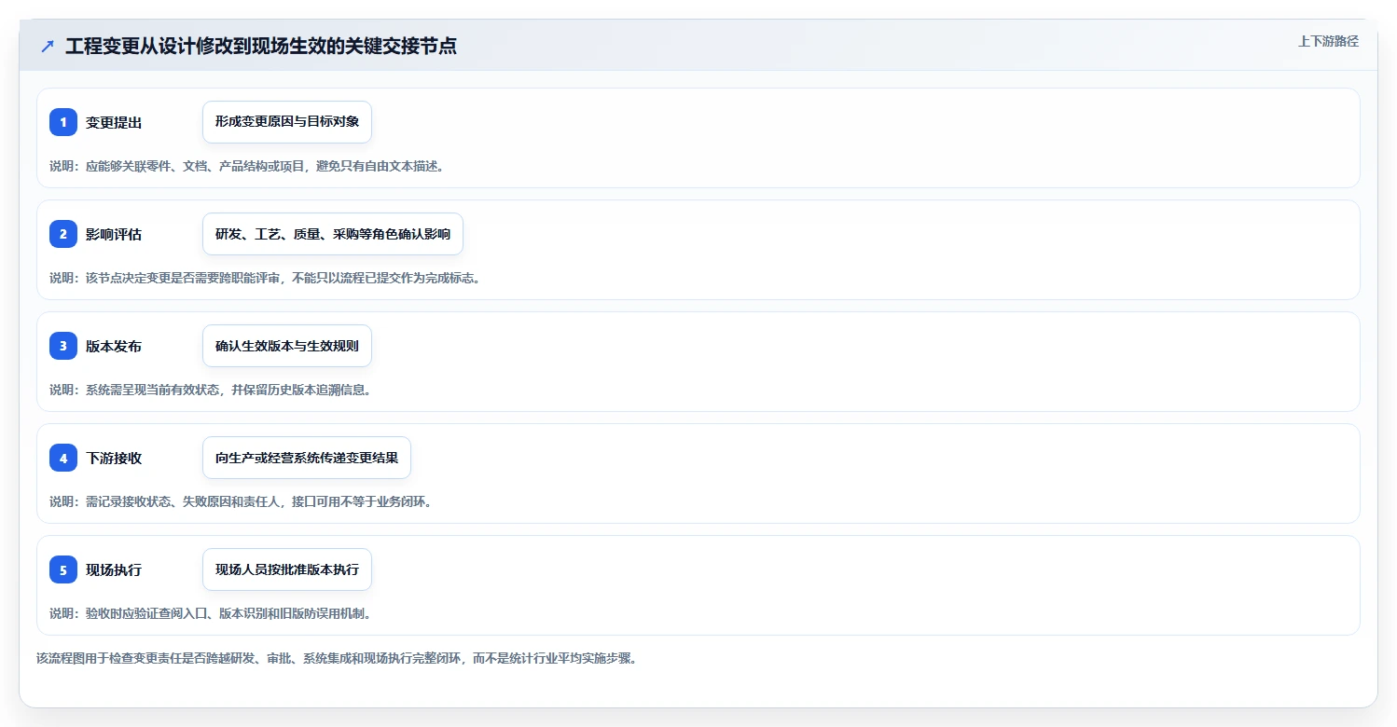Click the 下游接收 step title
This screenshot has height=727, width=1397.
click(114, 458)
